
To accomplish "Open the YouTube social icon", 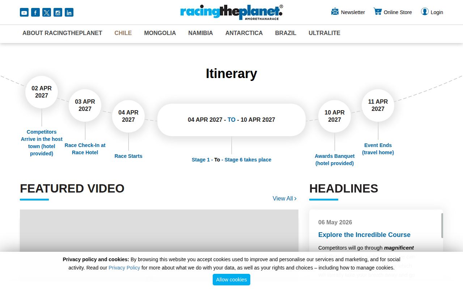I will pos(24,13).
